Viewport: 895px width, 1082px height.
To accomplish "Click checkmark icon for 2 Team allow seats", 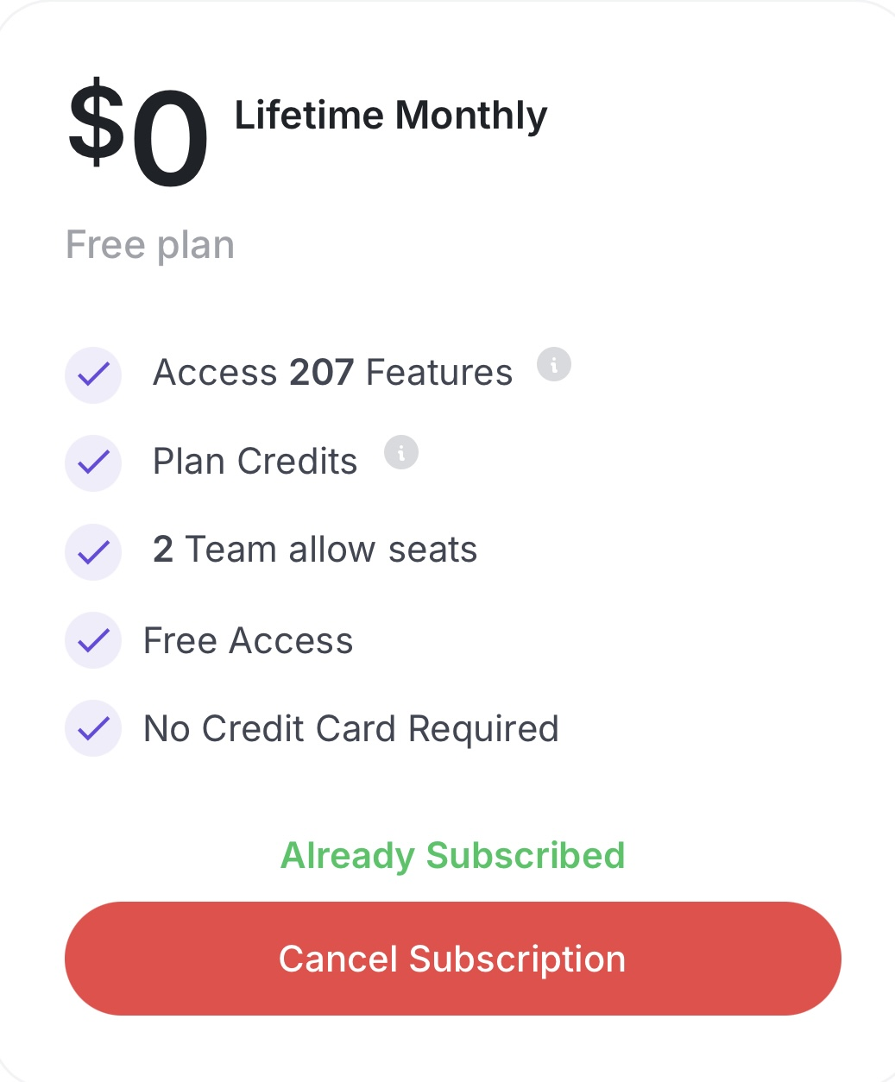I will [x=93, y=551].
